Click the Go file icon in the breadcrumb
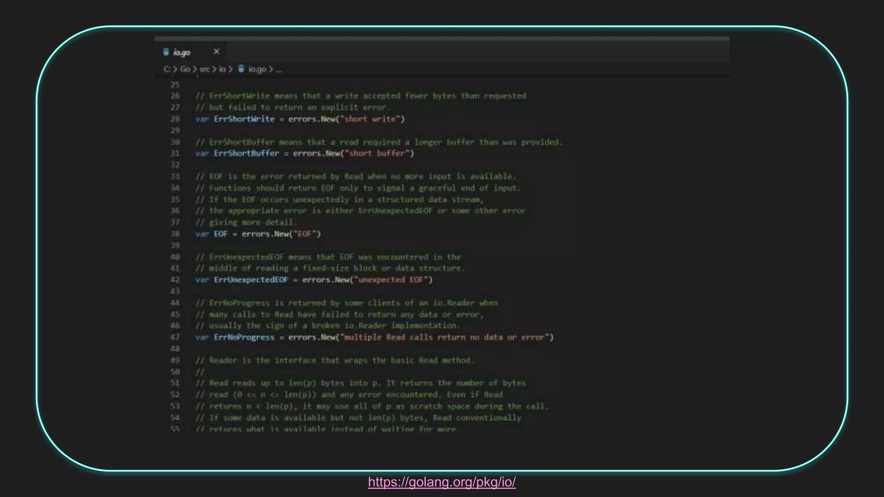The width and height of the screenshot is (884, 497). click(241, 69)
